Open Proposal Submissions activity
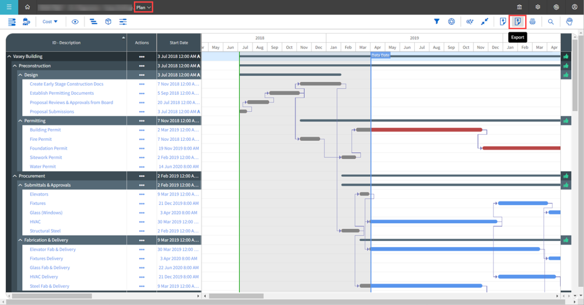Viewport: 584px width, 305px height. pyautogui.click(x=52, y=112)
